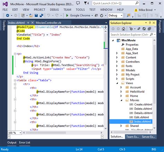The image size is (164, 152).
Task: Click the Pending Changes Filter clock icon
Action: click(131, 29)
